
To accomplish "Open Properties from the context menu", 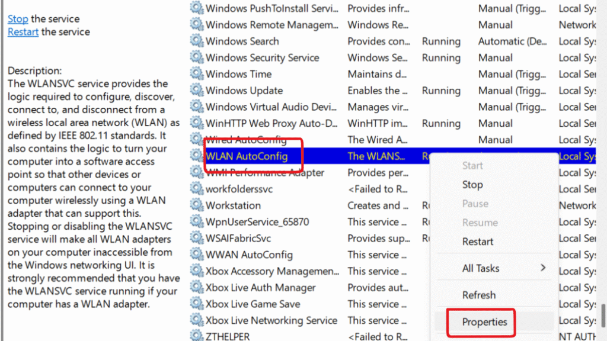I will pos(484,321).
